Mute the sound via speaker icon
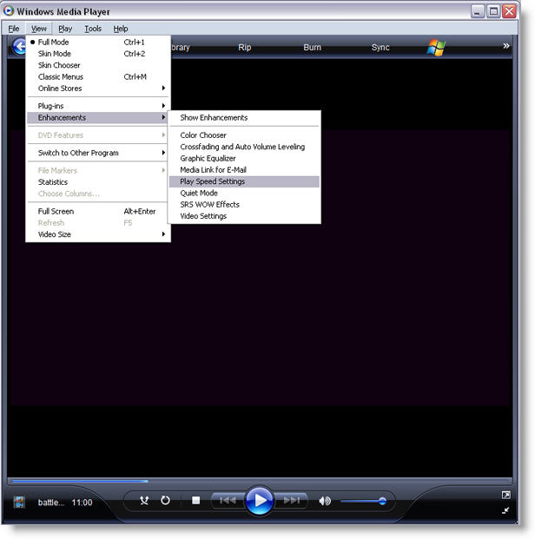Viewport: 535px width, 539px height. [325, 501]
